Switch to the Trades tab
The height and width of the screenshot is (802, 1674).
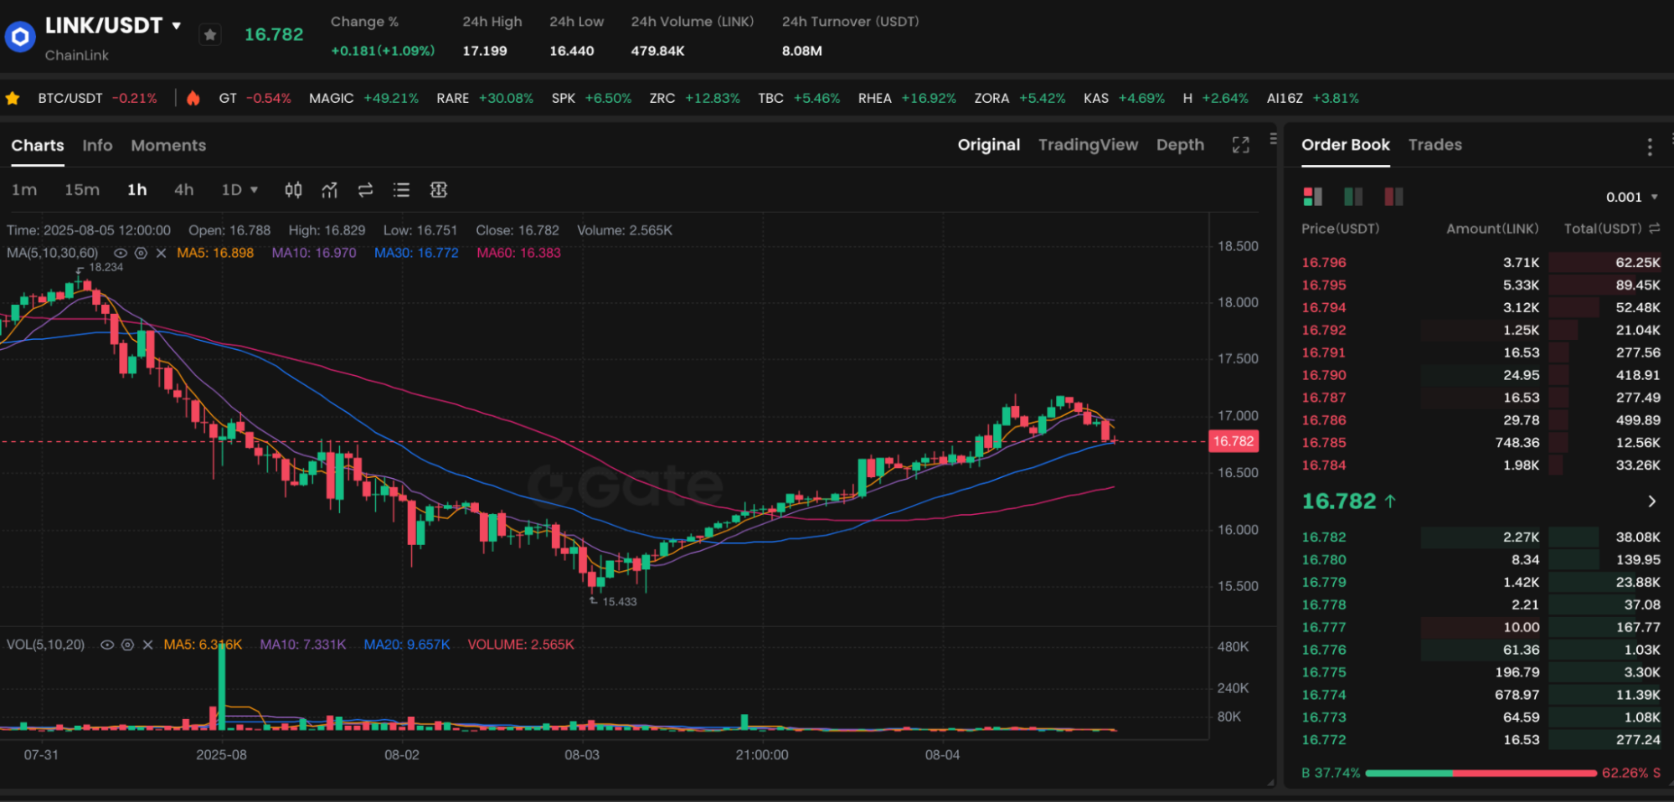(1434, 145)
